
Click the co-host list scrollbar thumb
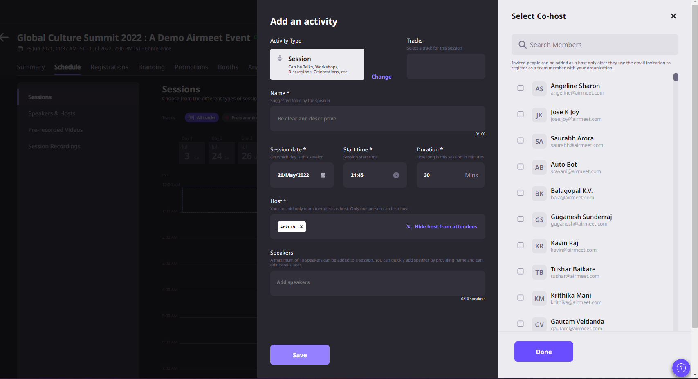[x=676, y=77]
